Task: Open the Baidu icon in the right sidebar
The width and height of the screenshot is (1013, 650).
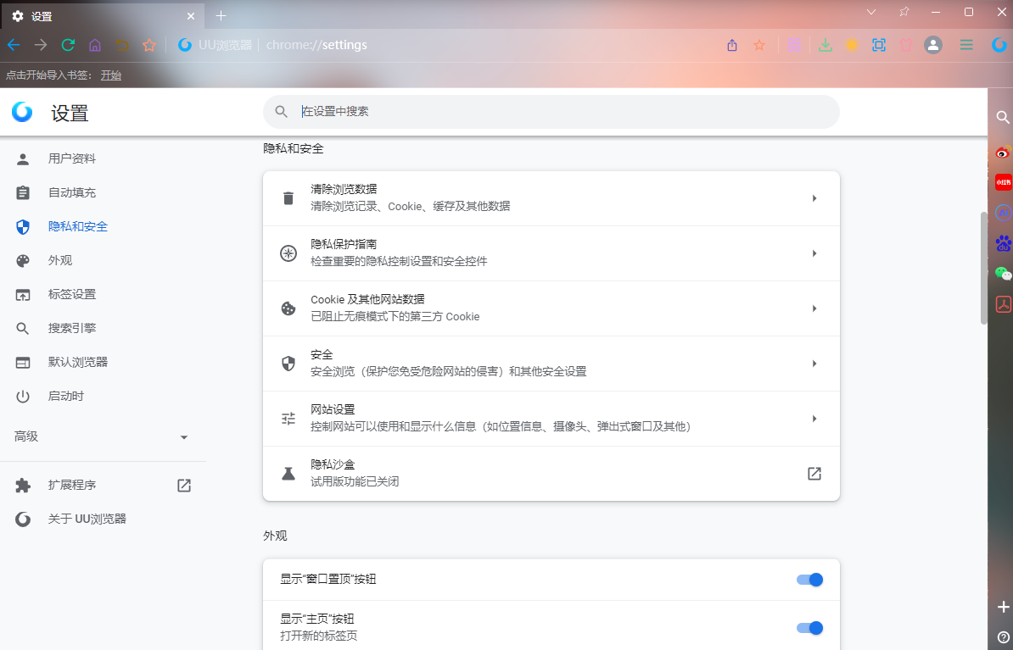Action: tap(1003, 243)
